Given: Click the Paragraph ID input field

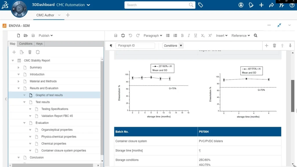Looking at the screenshot, I should [135, 46].
